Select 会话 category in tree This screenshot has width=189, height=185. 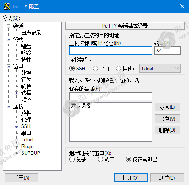[18, 26]
